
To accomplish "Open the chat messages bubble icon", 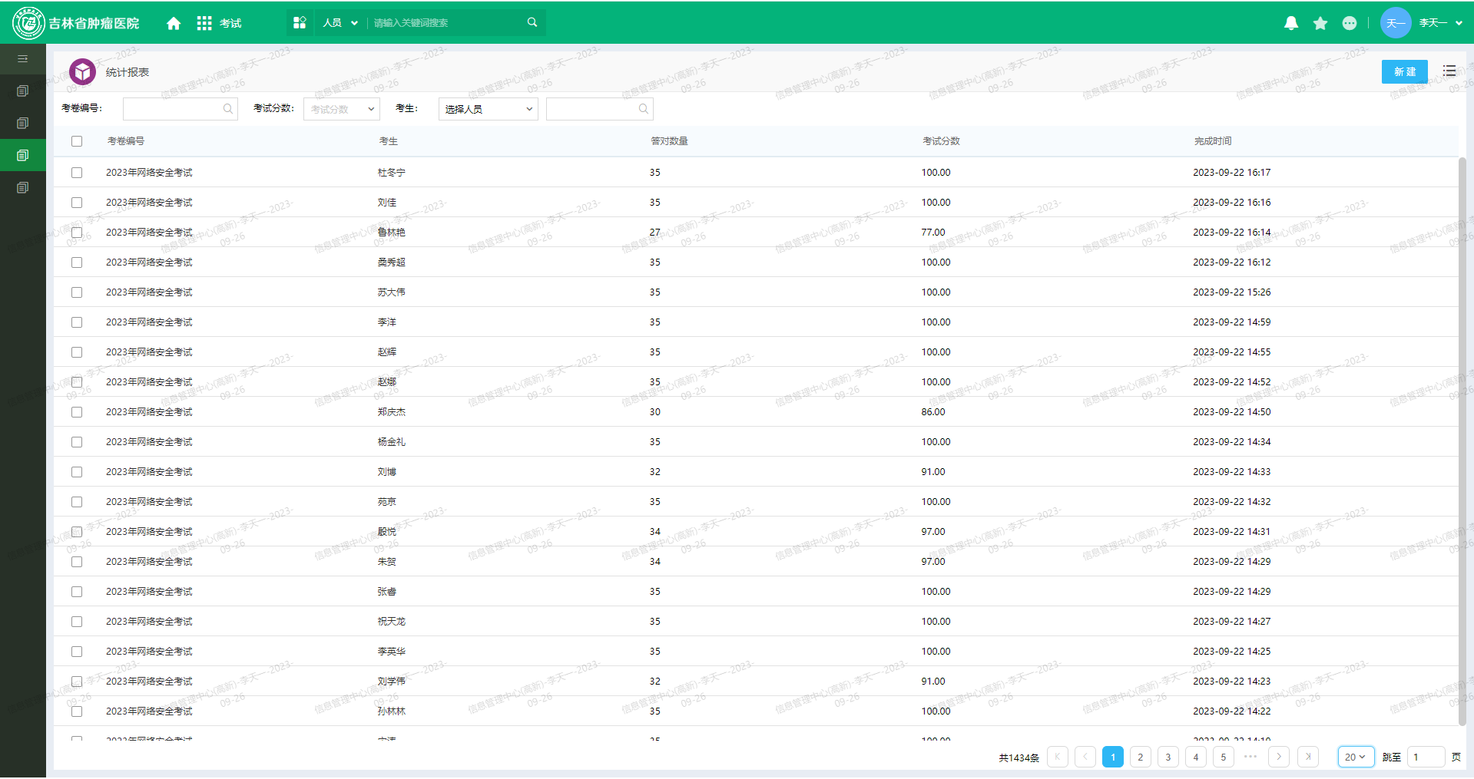I will click(1350, 23).
